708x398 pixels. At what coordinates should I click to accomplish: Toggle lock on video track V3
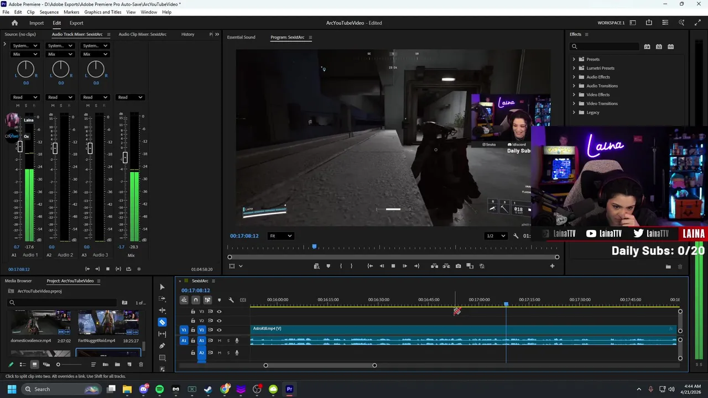tap(193, 311)
